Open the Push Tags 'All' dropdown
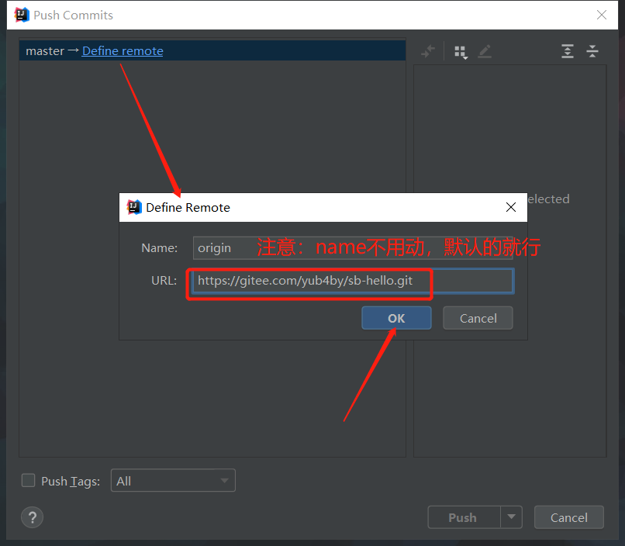Viewport: 625px width, 546px height. [173, 481]
